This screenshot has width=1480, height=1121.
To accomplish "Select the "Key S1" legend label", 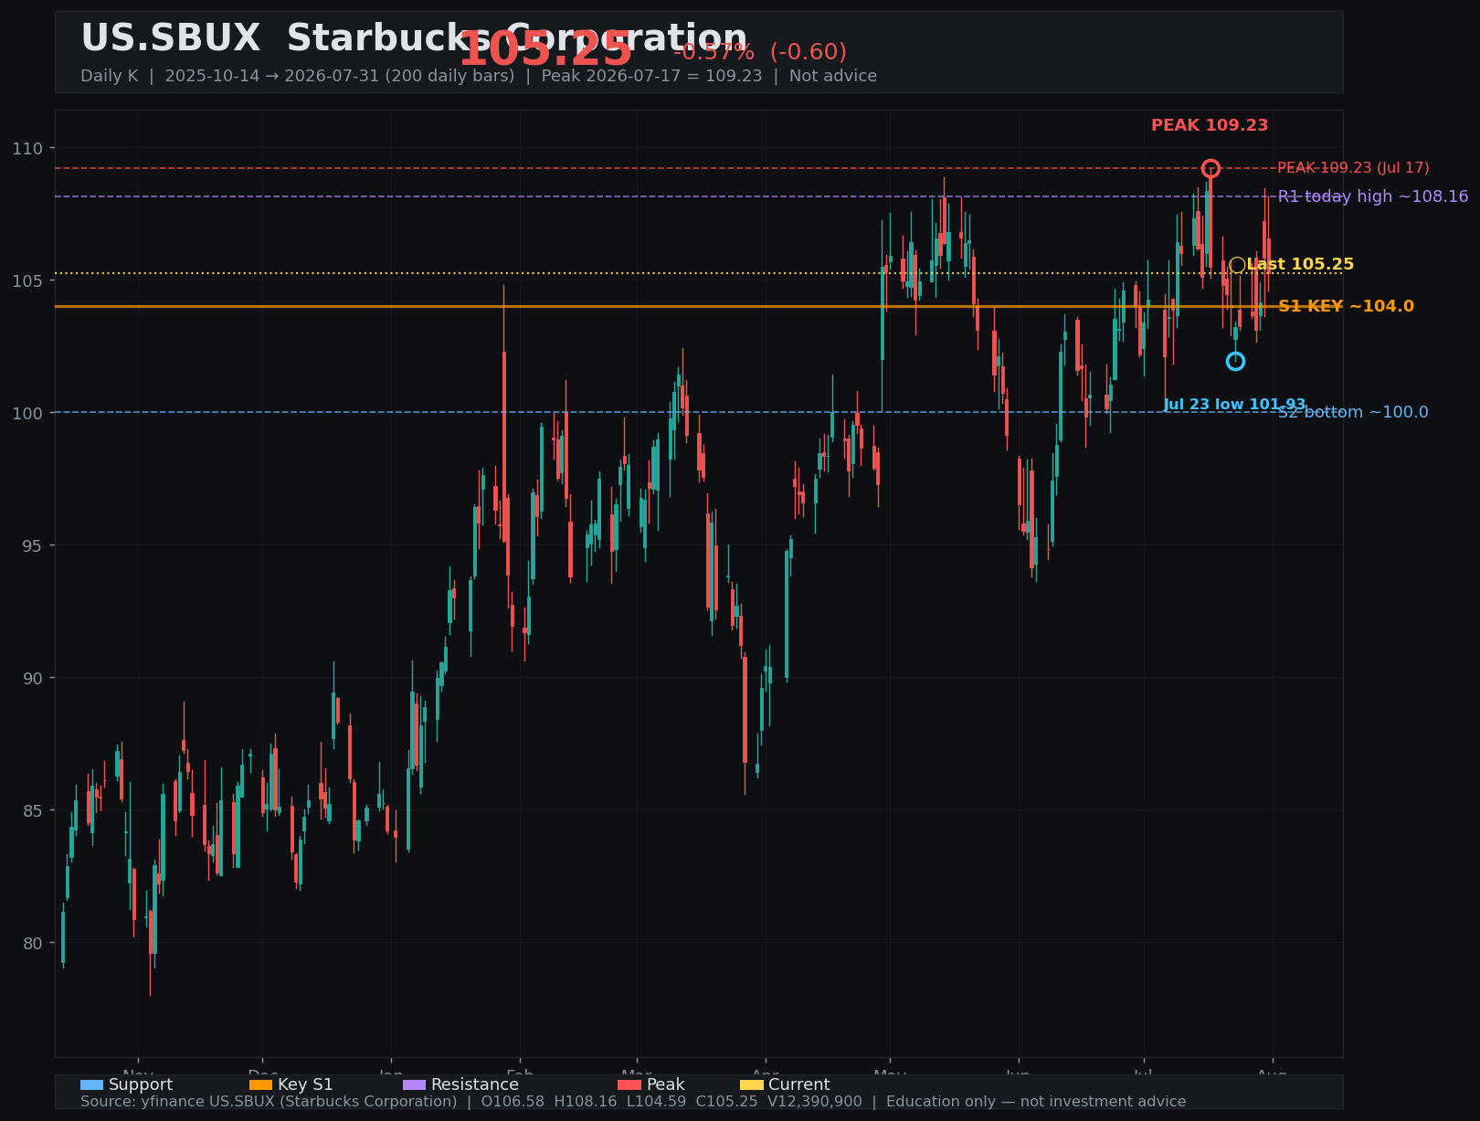I will [x=305, y=1084].
